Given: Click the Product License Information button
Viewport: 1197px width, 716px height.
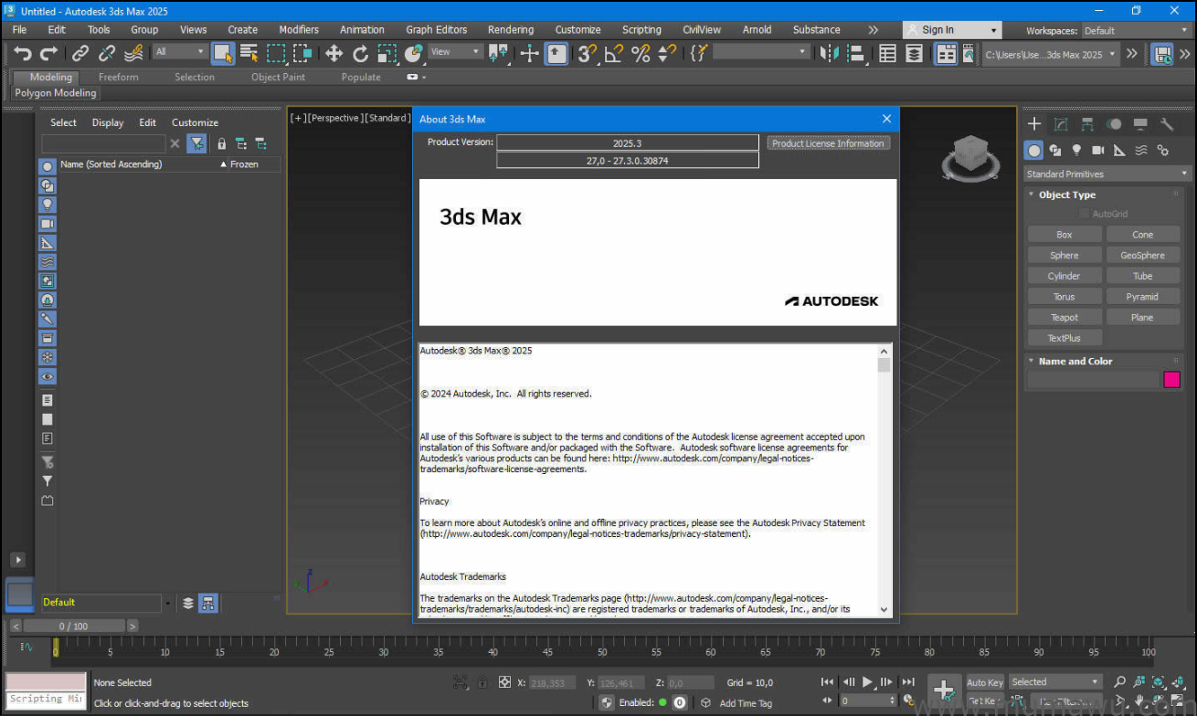Looking at the screenshot, I should 828,142.
